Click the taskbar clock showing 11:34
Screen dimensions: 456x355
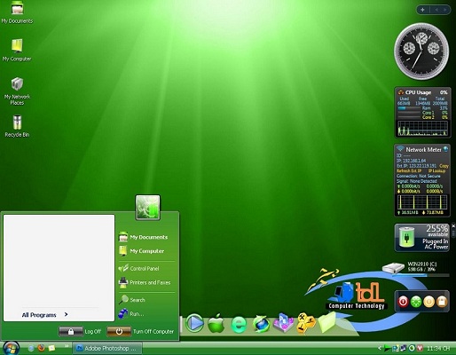point(438,349)
